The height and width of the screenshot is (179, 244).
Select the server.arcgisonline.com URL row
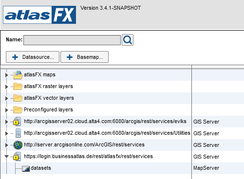pyautogui.click(x=84, y=144)
